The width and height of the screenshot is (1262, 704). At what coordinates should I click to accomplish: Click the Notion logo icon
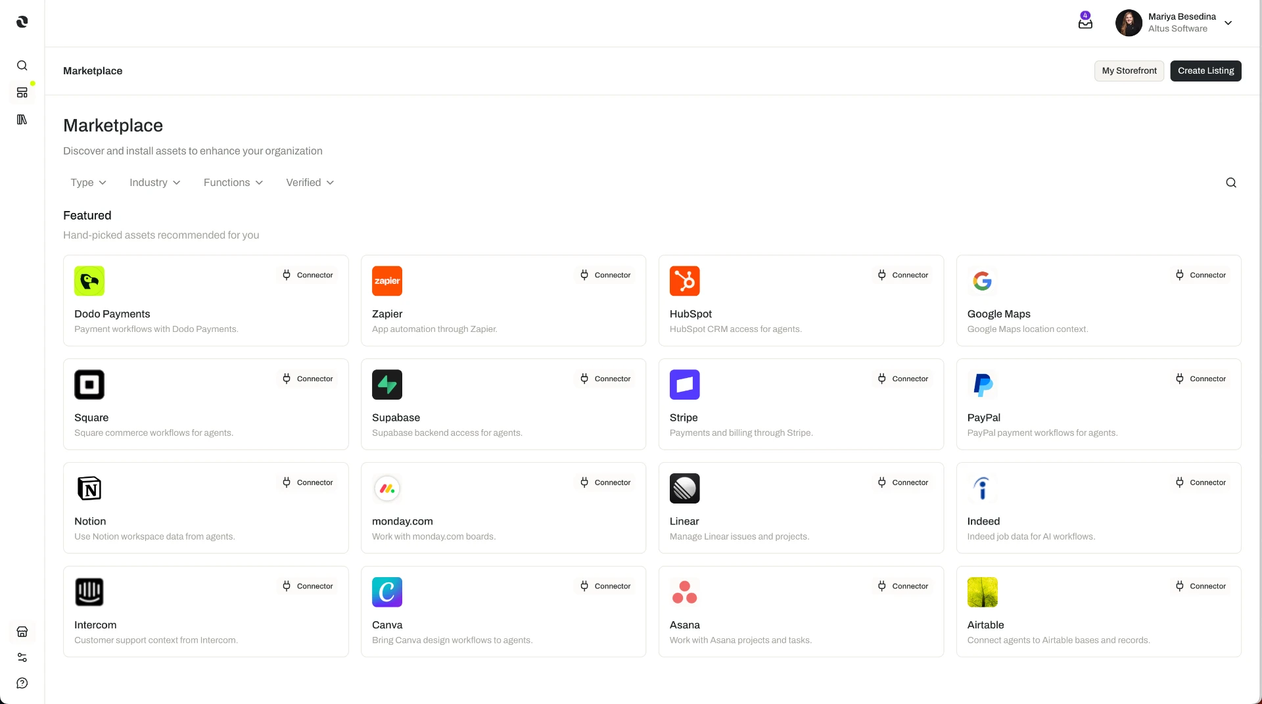tap(89, 488)
